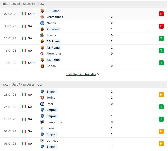Open 'Hiển thị thêm trận đấu' link
This screenshot has width=168, height=151.
pyautogui.click(x=81, y=74)
